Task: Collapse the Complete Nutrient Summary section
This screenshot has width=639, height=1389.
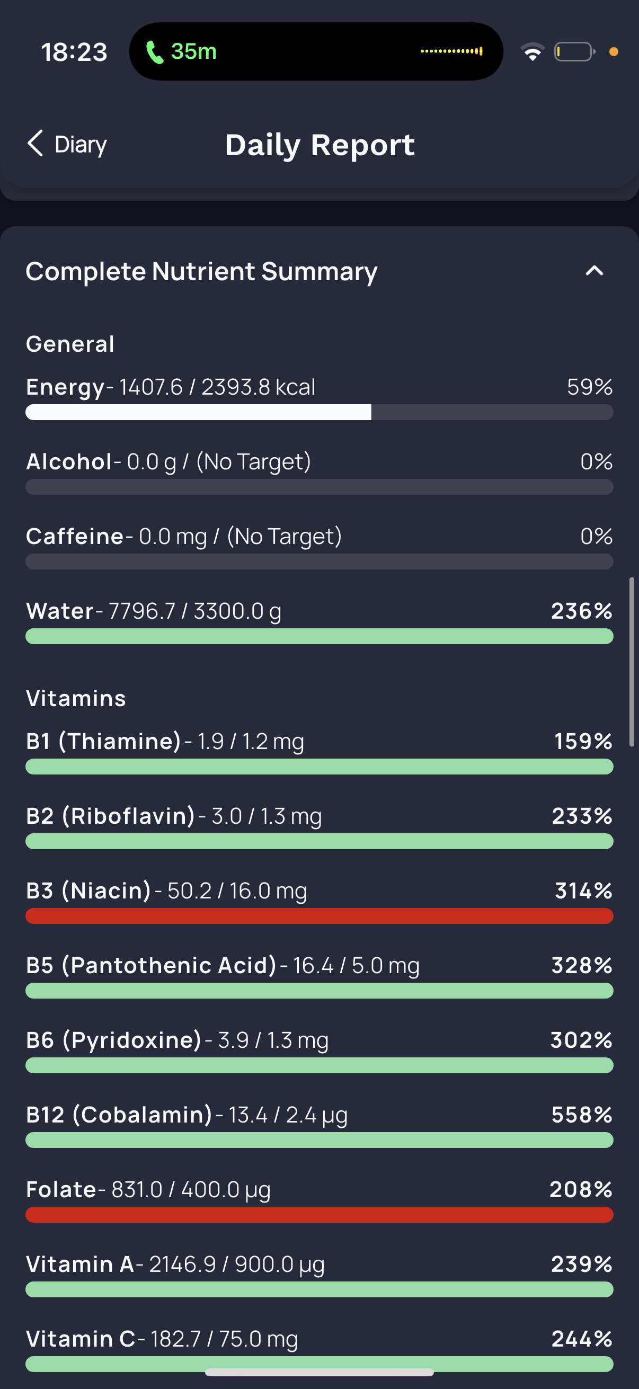Action: [x=594, y=271]
